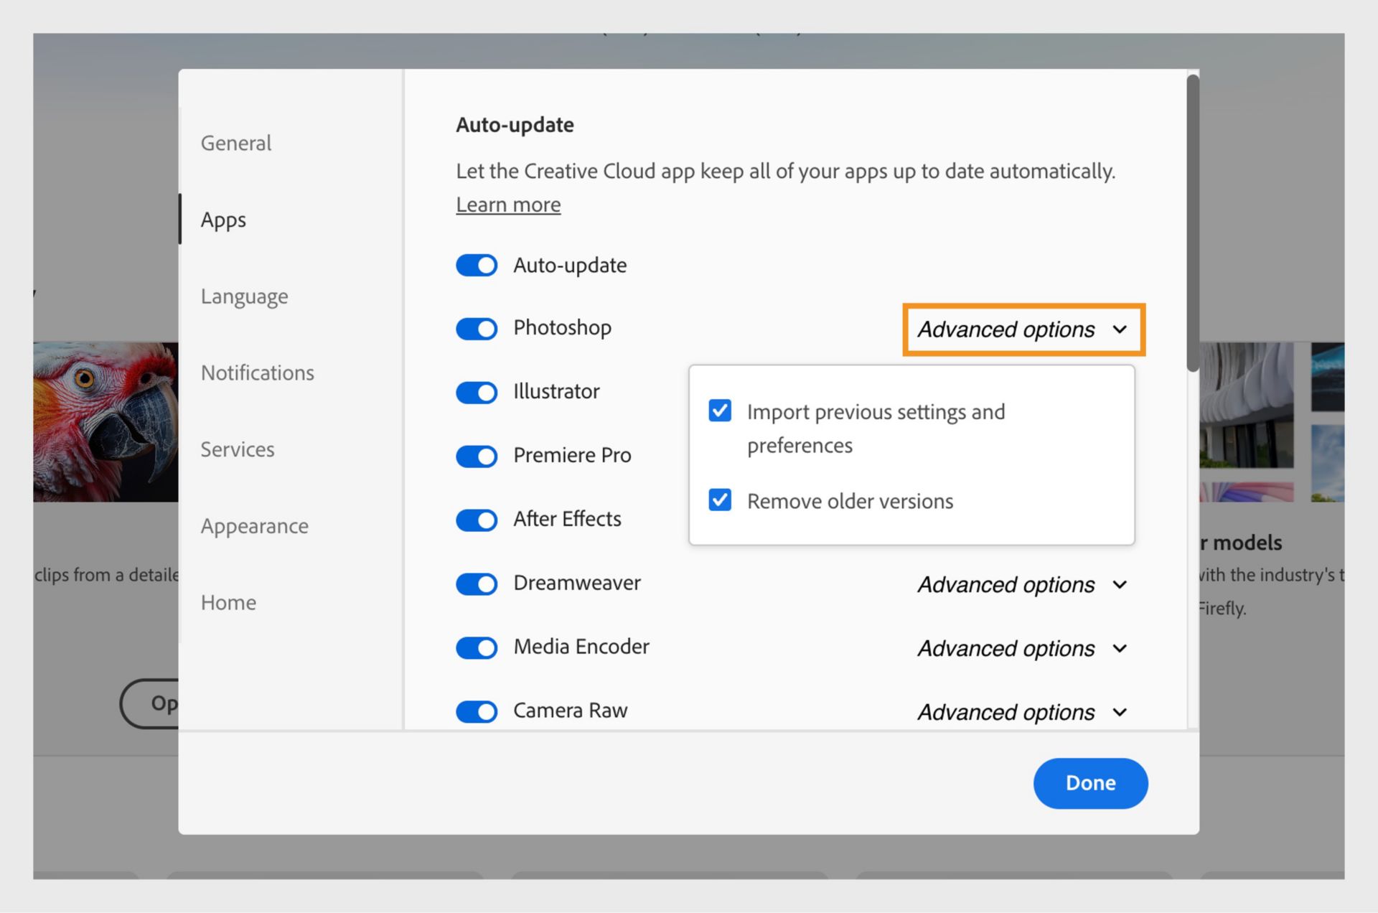
Task: Uncheck Import previous settings and preferences
Action: coord(719,411)
